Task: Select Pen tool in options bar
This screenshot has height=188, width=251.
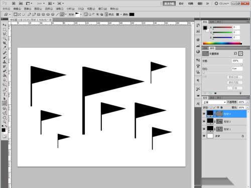Action: [x=29, y=15]
